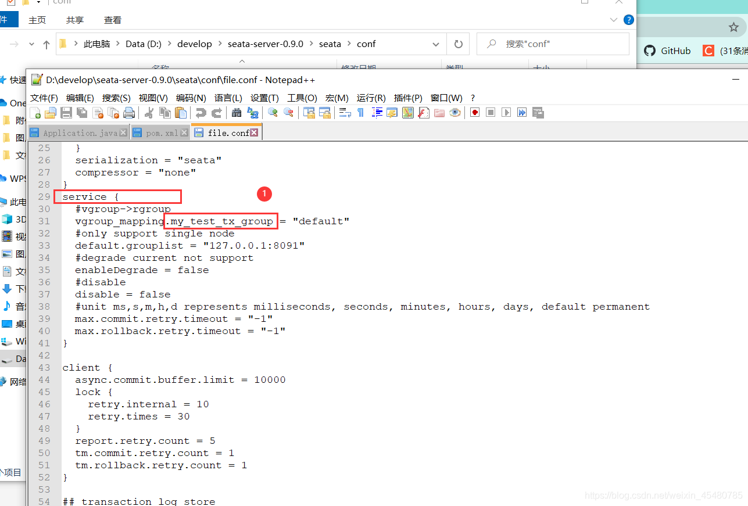Open Explorer help question mark icon

(x=628, y=20)
